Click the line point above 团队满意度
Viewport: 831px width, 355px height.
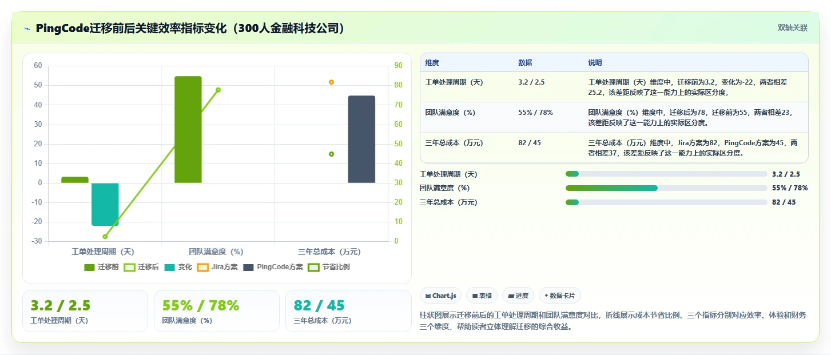218,90
